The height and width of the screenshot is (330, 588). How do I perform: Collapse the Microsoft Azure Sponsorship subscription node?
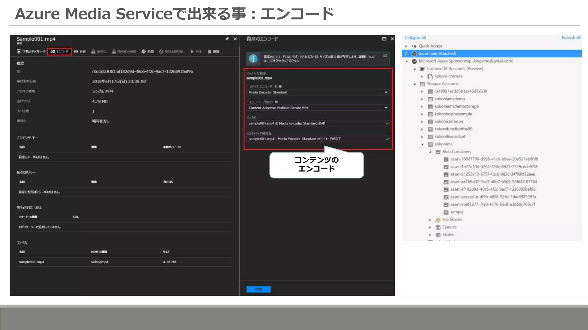[x=406, y=61]
